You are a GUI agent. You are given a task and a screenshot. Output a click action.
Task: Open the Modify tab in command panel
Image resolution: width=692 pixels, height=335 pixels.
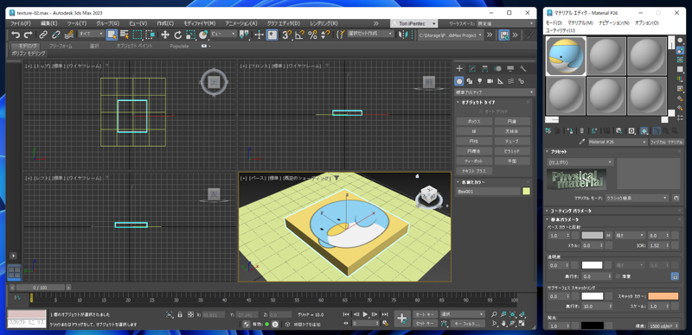[x=472, y=68]
